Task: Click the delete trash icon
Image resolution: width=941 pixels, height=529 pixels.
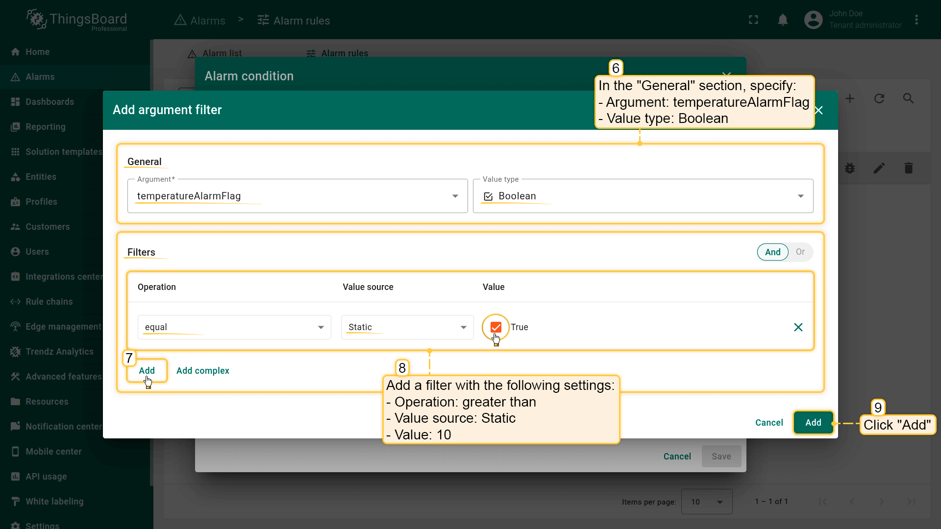Action: 908,168
